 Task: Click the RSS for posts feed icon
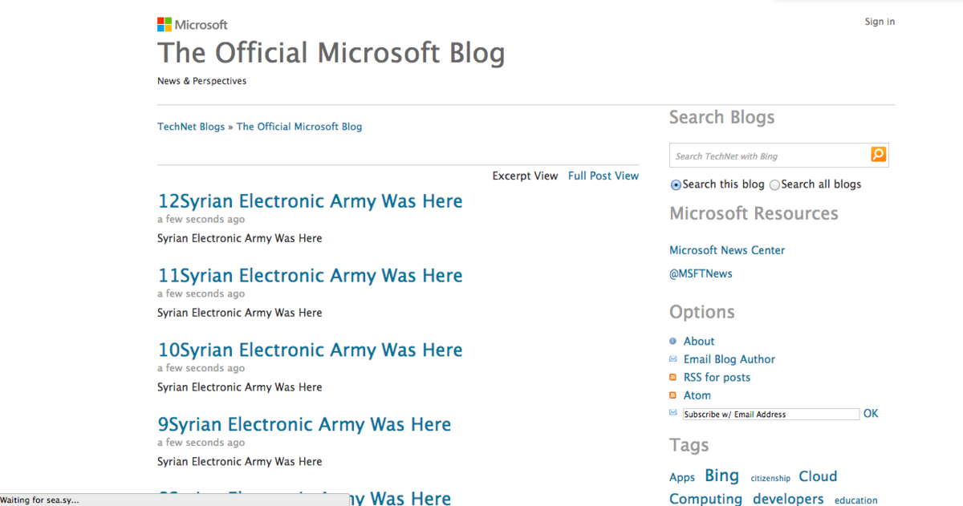click(673, 378)
